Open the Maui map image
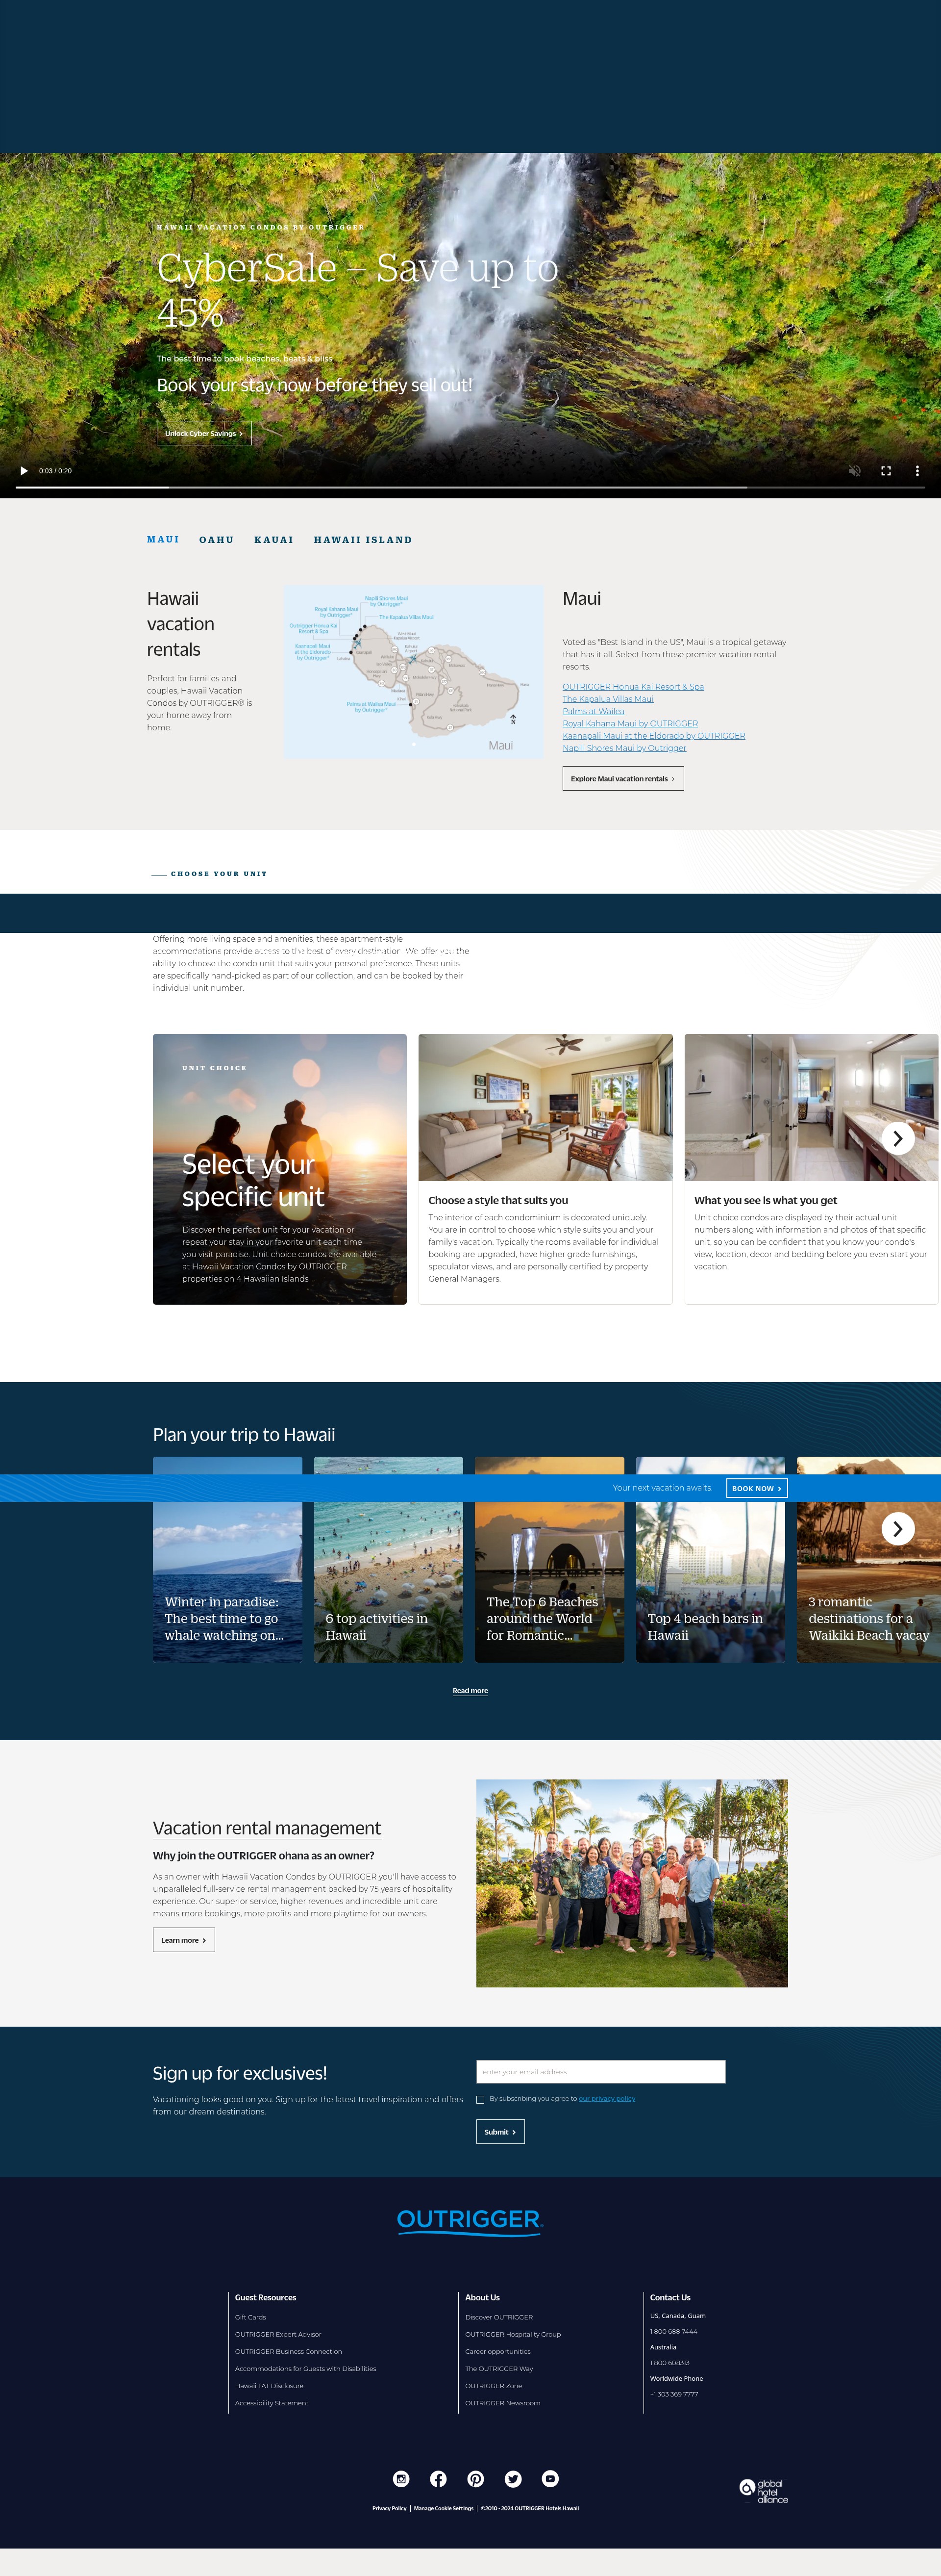This screenshot has height=2576, width=941. click(413, 672)
